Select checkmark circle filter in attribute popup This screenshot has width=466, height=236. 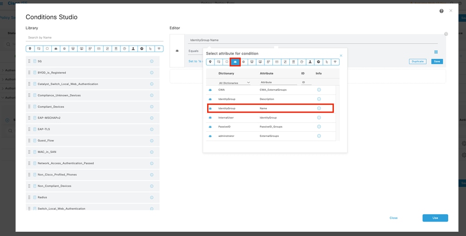pyautogui.click(x=318, y=62)
